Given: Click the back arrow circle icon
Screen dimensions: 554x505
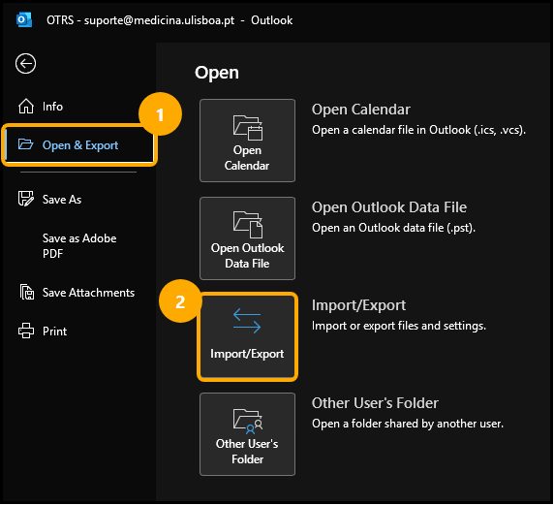Looking at the screenshot, I should click(x=25, y=64).
